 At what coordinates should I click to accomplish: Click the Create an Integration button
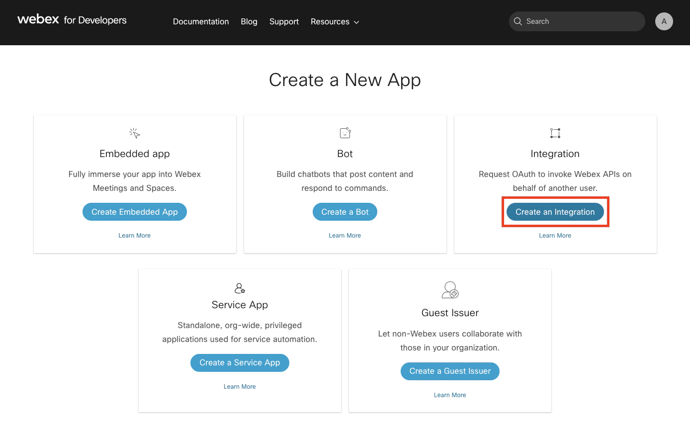555,212
